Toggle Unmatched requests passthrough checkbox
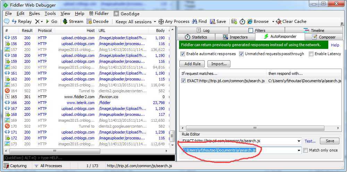 (241, 54)
